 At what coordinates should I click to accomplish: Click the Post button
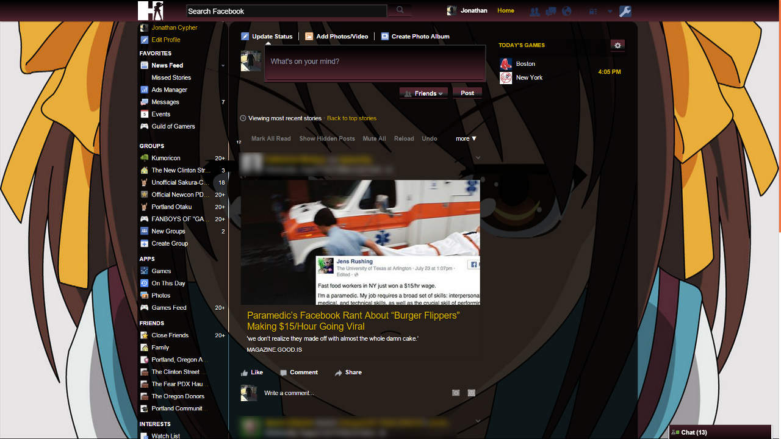click(467, 93)
